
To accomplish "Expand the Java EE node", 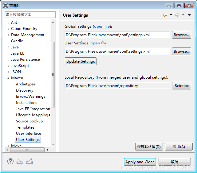I will pos(8,53).
